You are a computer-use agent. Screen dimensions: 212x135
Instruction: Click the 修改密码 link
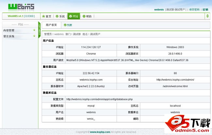tap(194, 9)
